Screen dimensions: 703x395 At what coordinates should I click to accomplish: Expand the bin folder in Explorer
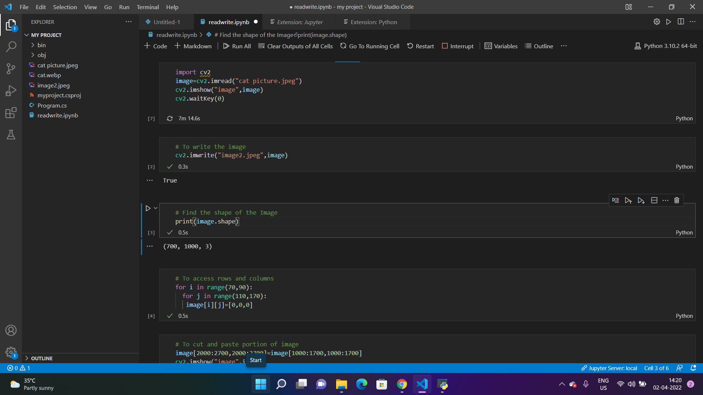33,45
